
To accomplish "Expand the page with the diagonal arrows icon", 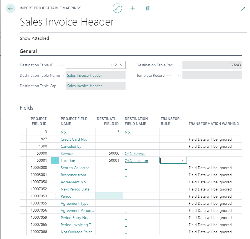I will click(243, 9).
